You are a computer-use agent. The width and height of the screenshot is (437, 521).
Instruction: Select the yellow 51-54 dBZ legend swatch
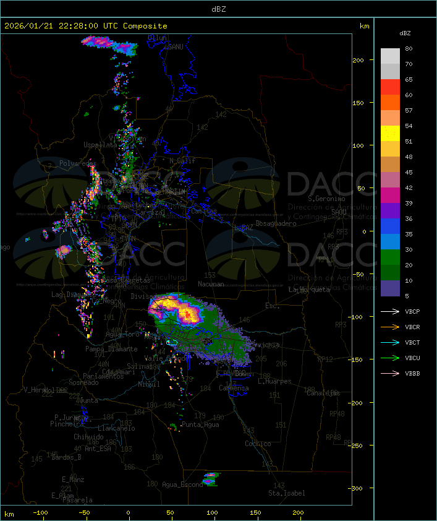(390, 134)
